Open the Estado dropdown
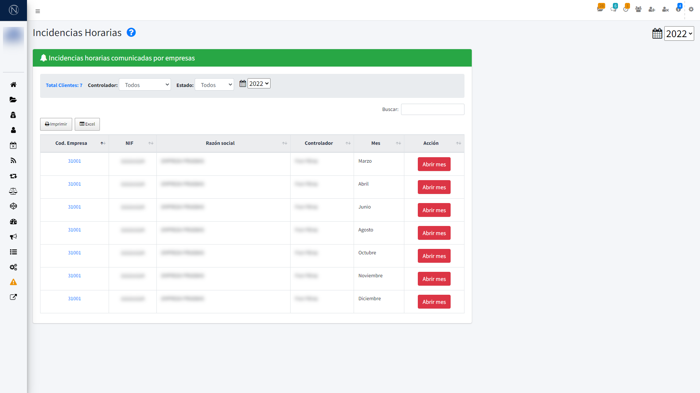Viewport: 700px width, 393px height. tap(214, 85)
